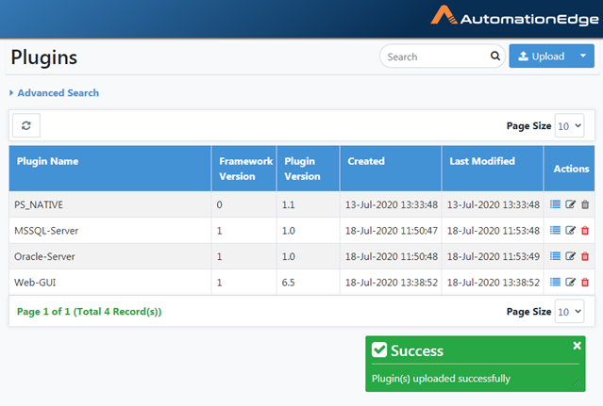The width and height of the screenshot is (603, 406).
Task: Click created date 13-Jul-2020 13:33:48
Action: click(x=392, y=204)
